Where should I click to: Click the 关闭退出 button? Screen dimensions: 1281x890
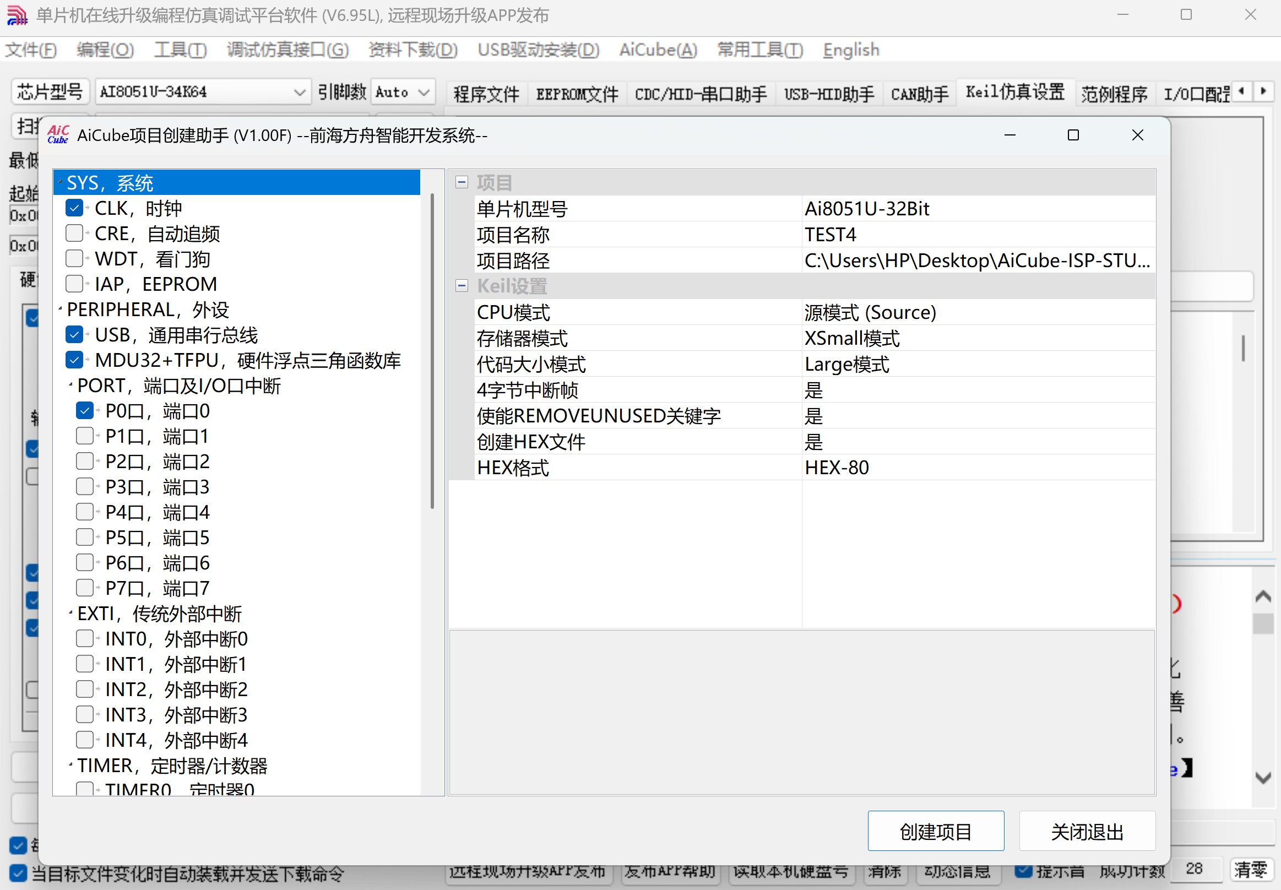point(1087,831)
